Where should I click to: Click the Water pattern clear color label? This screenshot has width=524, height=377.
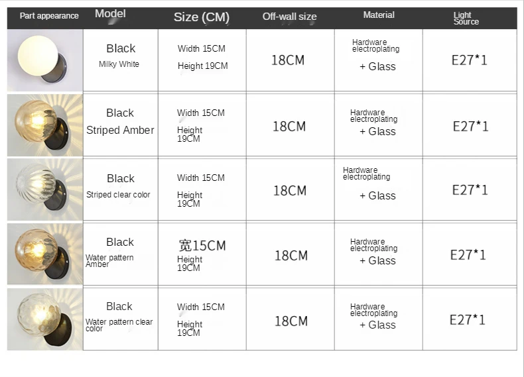point(119,325)
